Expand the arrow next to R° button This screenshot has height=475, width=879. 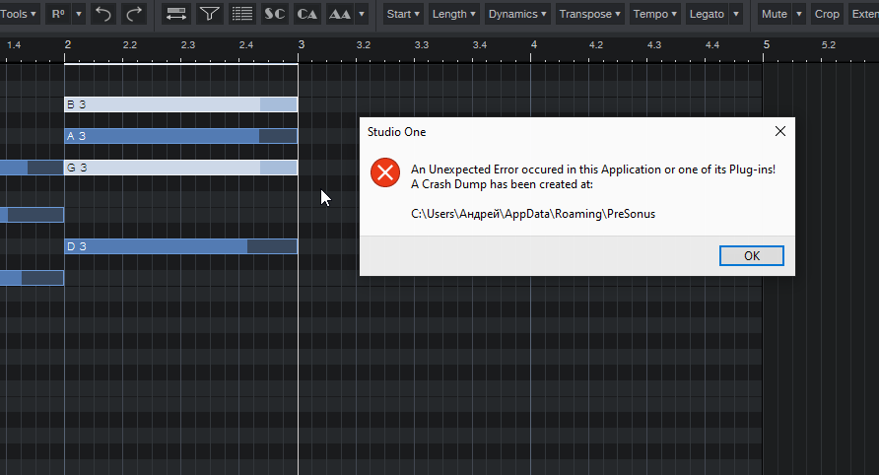79,14
